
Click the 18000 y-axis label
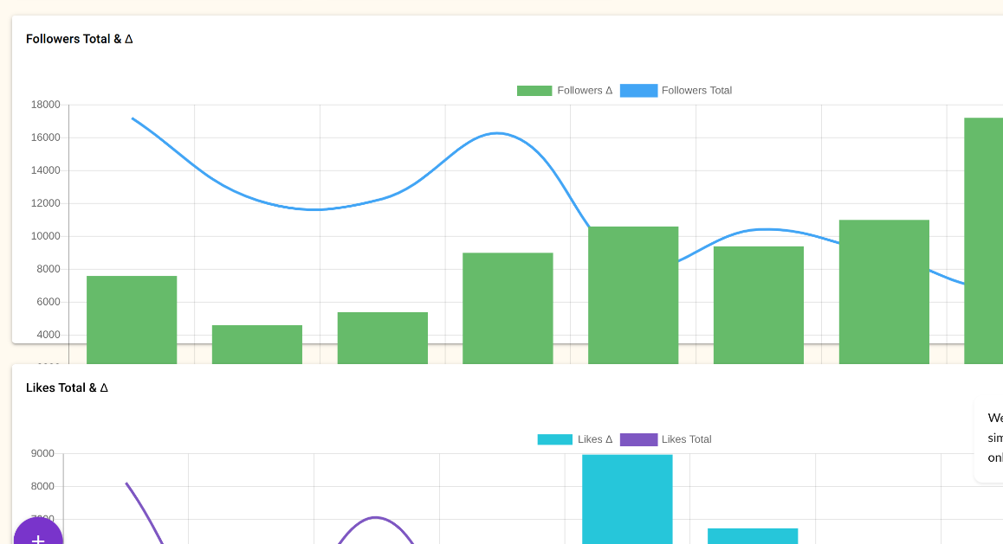(x=45, y=105)
